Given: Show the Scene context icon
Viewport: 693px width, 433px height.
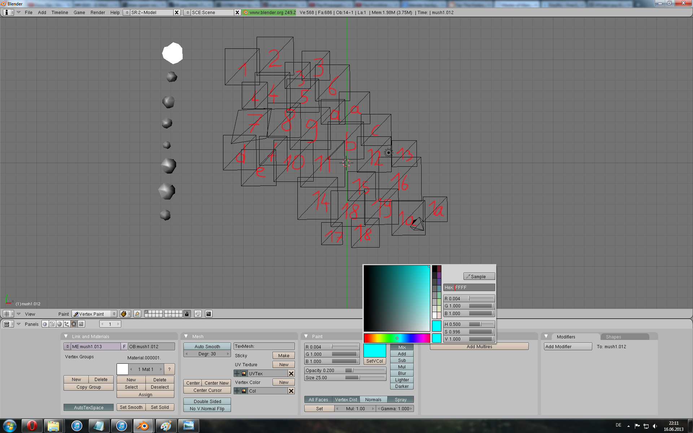Looking at the screenshot, I should (81, 324).
